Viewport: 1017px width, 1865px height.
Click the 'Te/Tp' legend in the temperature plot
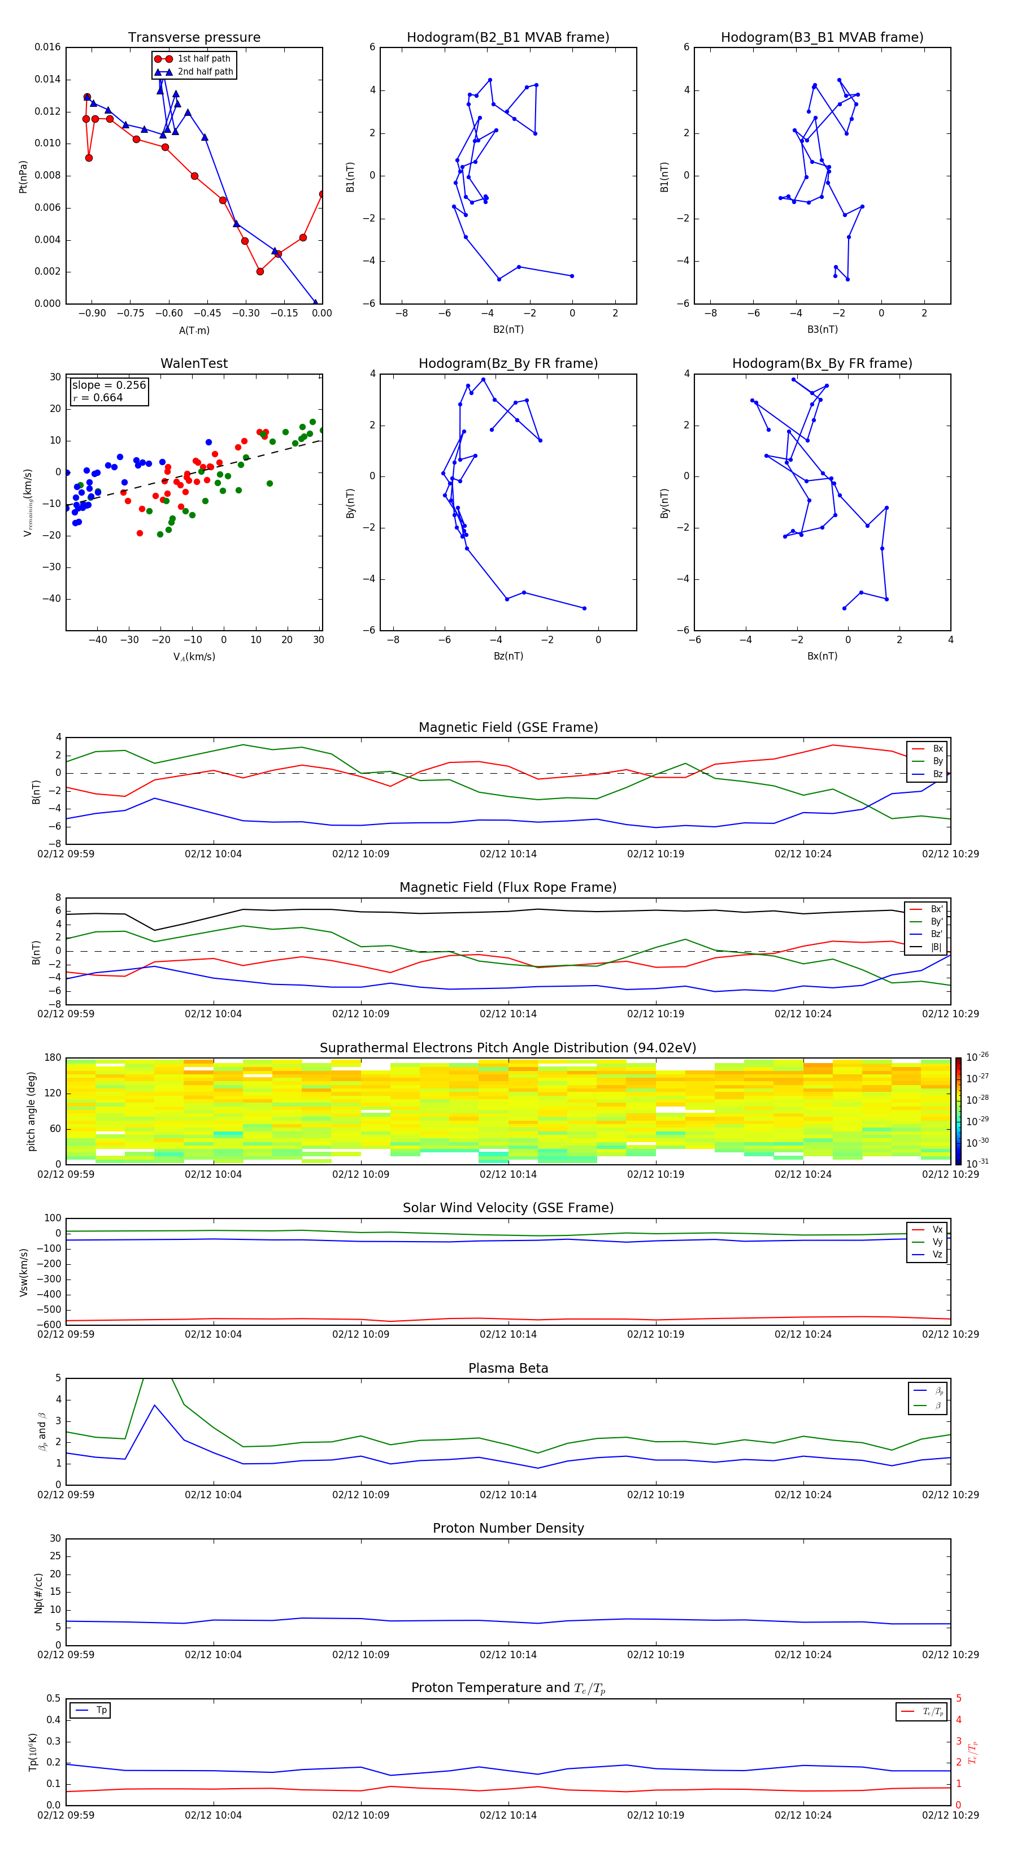(x=922, y=1711)
